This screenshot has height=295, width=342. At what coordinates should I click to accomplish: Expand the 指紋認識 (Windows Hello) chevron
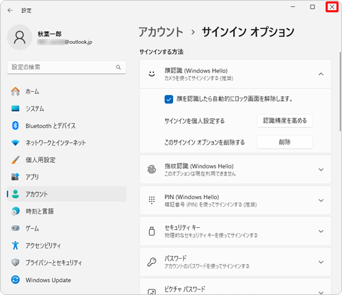tap(321, 170)
